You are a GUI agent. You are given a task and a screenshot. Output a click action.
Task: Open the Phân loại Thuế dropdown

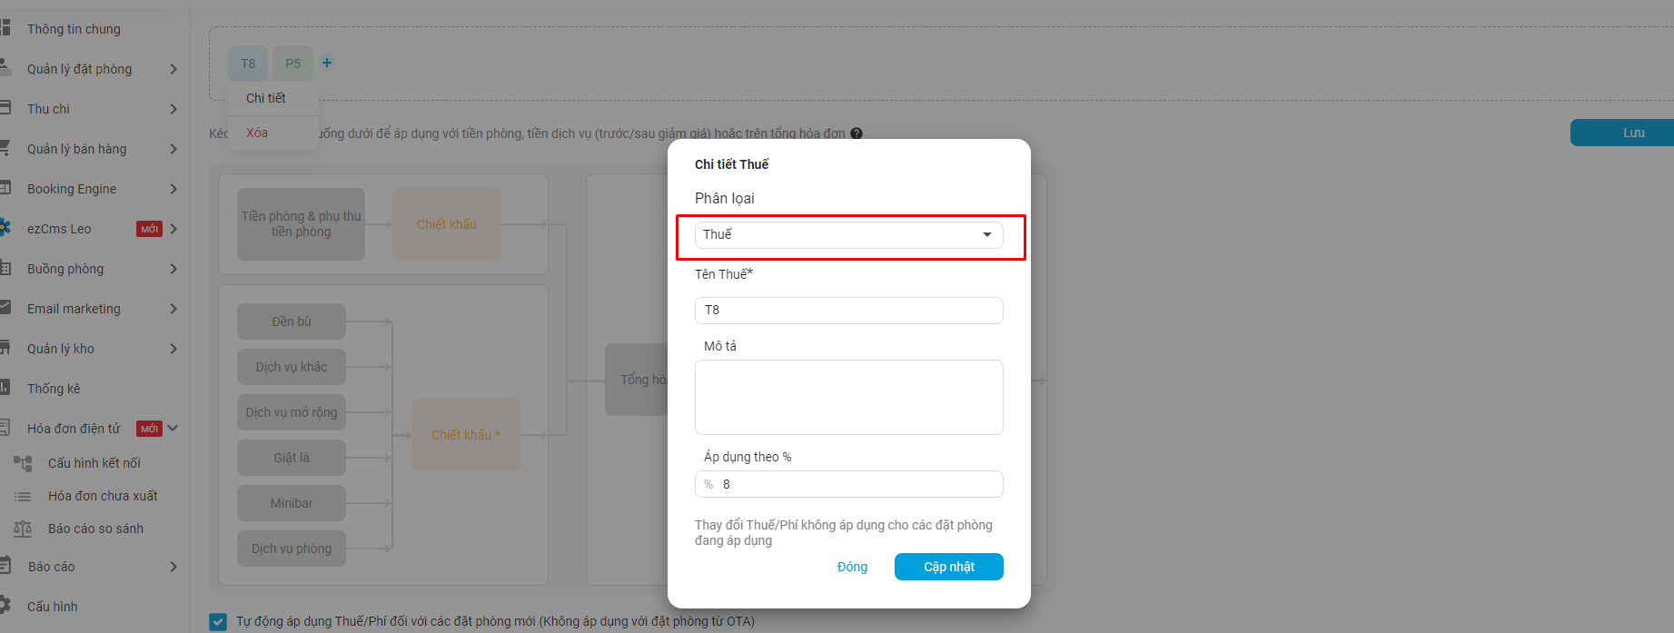coord(848,235)
